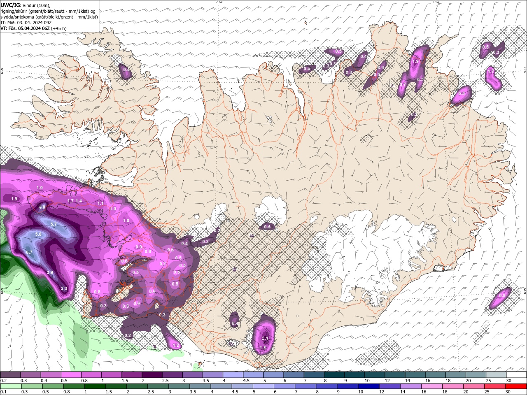Select the '6.7' precipitation value offshore
Screen dimensions: 527x395
pyautogui.click(x=29, y=252)
